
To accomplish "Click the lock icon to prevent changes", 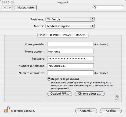I will [7, 109].
